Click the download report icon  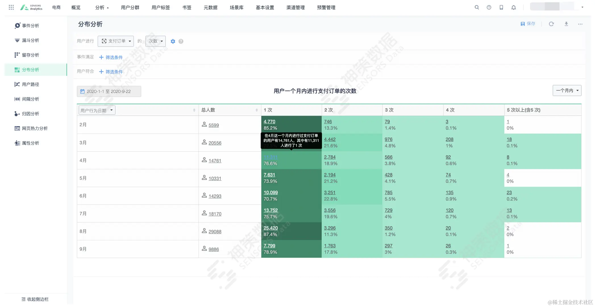click(x=566, y=24)
